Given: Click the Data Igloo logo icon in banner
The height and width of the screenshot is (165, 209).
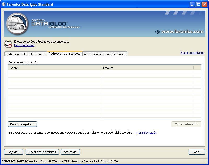Looking at the screenshot, I should click(x=17, y=24).
